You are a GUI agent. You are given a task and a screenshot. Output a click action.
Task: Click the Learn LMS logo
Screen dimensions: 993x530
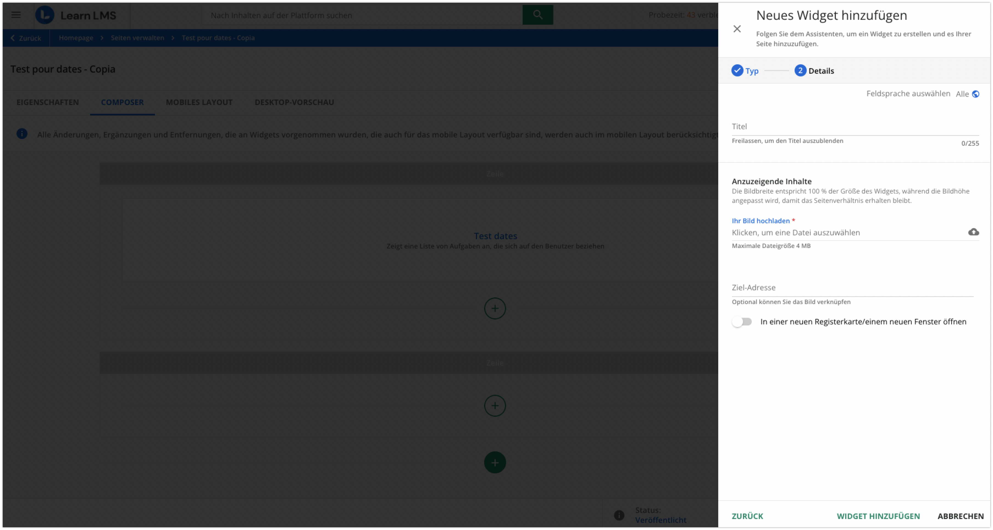coord(76,15)
